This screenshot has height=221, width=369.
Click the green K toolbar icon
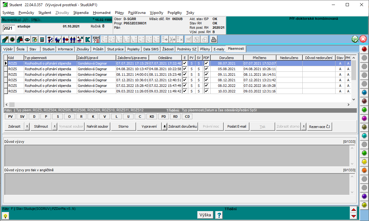[x=88, y=40]
